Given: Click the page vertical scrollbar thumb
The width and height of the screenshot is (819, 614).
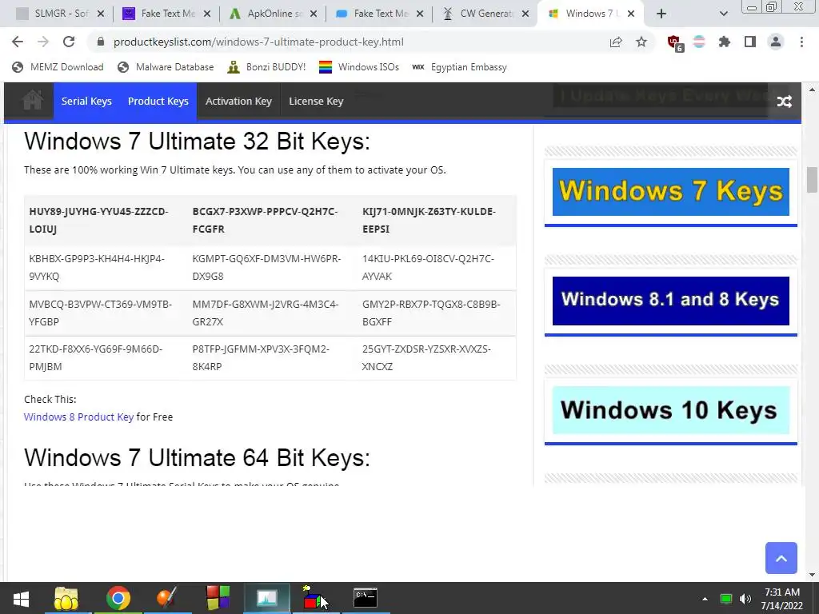Looking at the screenshot, I should (812, 180).
